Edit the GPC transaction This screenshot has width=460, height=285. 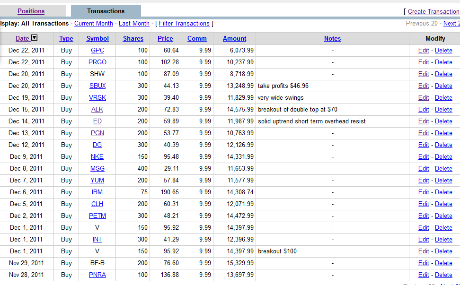[x=424, y=51]
